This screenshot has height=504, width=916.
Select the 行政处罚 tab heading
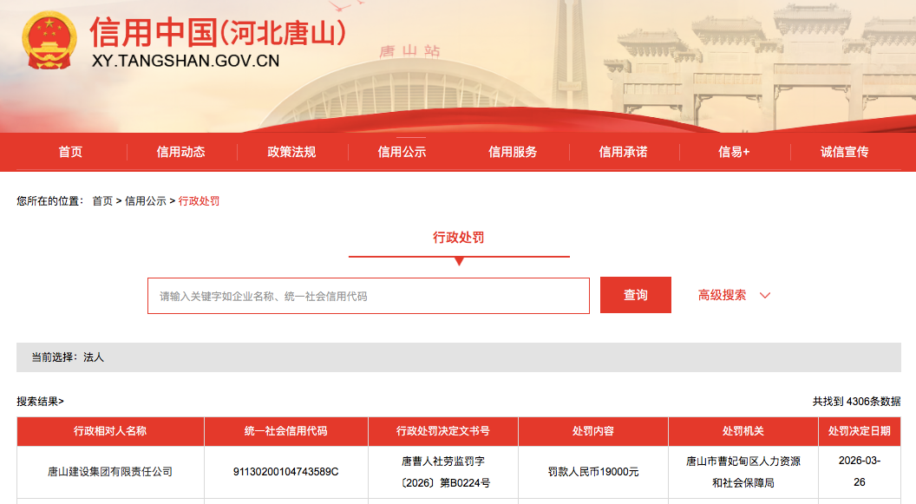pos(459,238)
